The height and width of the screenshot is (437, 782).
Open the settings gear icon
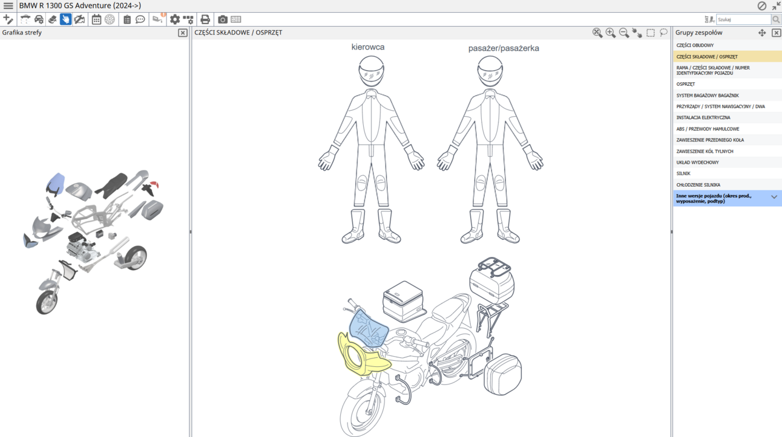pyautogui.click(x=175, y=19)
